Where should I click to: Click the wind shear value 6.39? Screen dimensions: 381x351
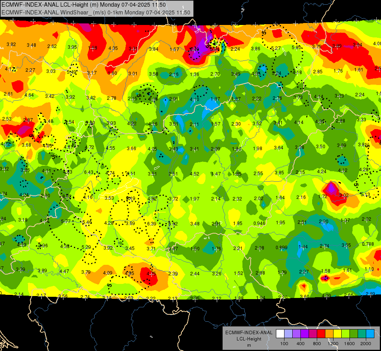click(152, 223)
